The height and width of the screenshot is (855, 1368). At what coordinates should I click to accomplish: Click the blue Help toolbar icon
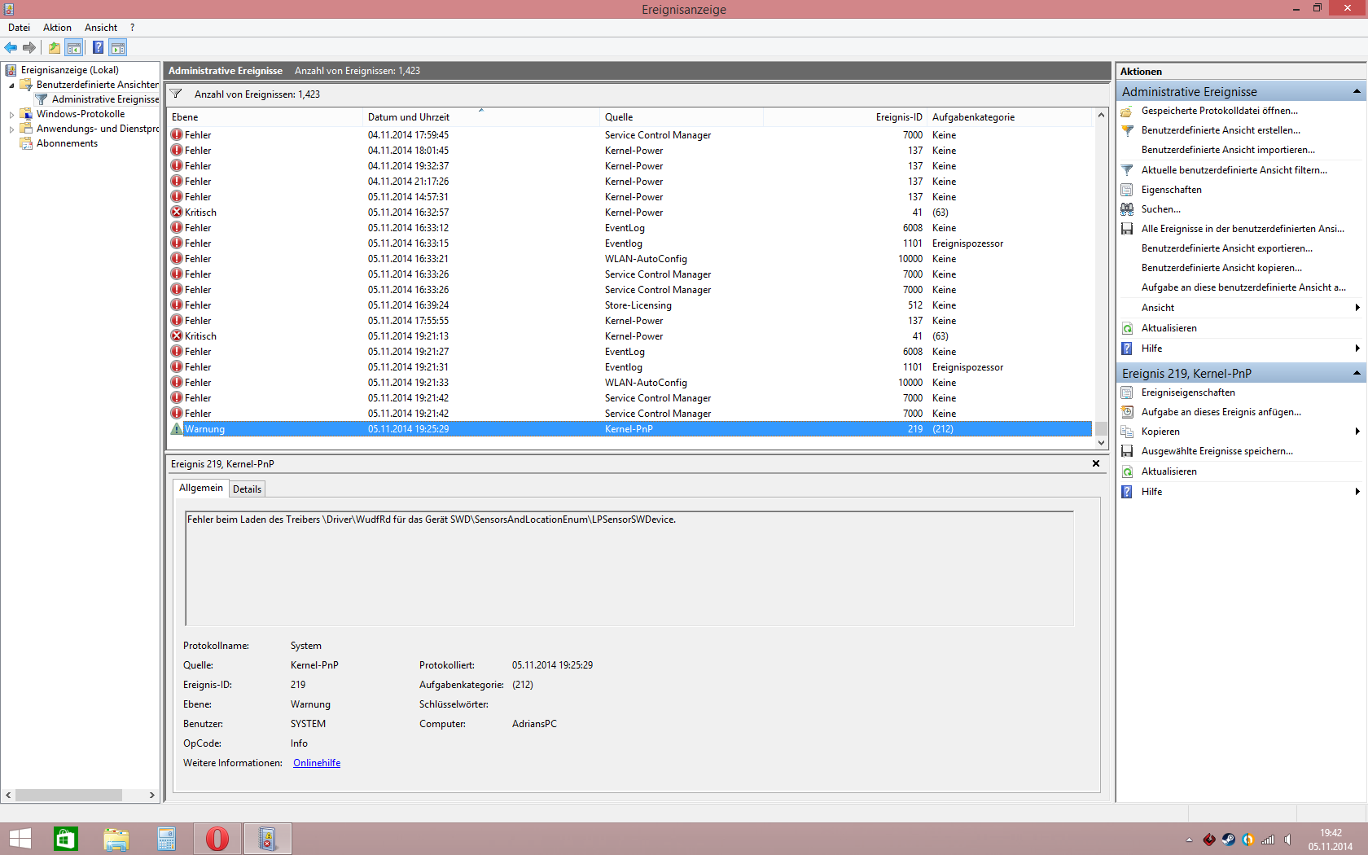click(98, 47)
